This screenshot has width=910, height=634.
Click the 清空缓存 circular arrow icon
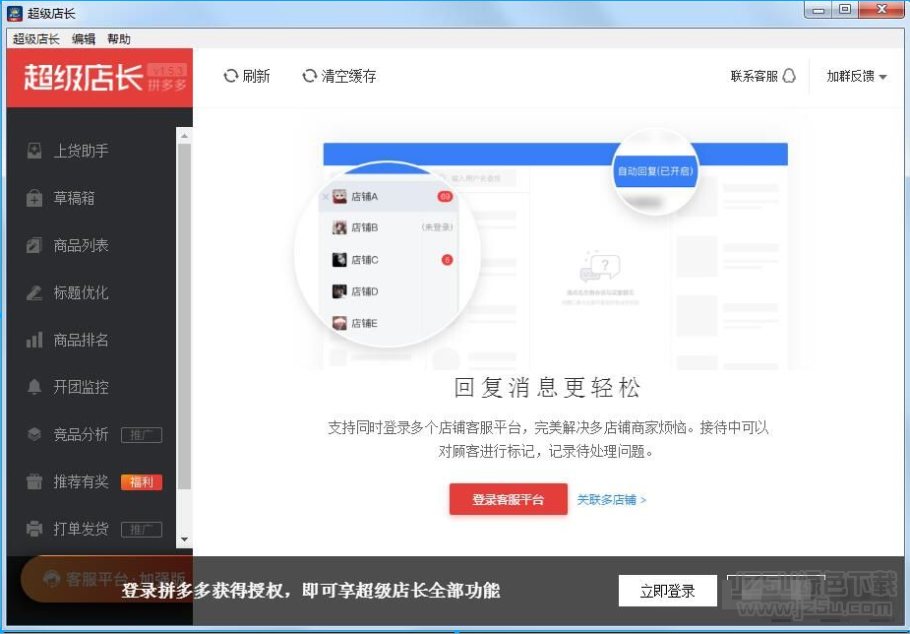tap(309, 76)
